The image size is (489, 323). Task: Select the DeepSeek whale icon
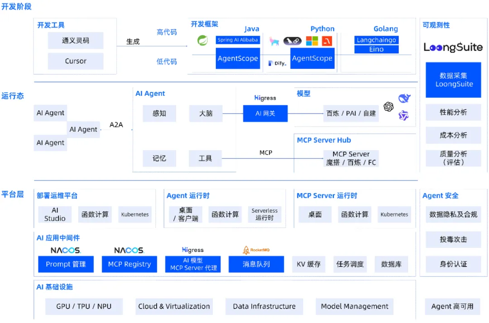[404, 98]
